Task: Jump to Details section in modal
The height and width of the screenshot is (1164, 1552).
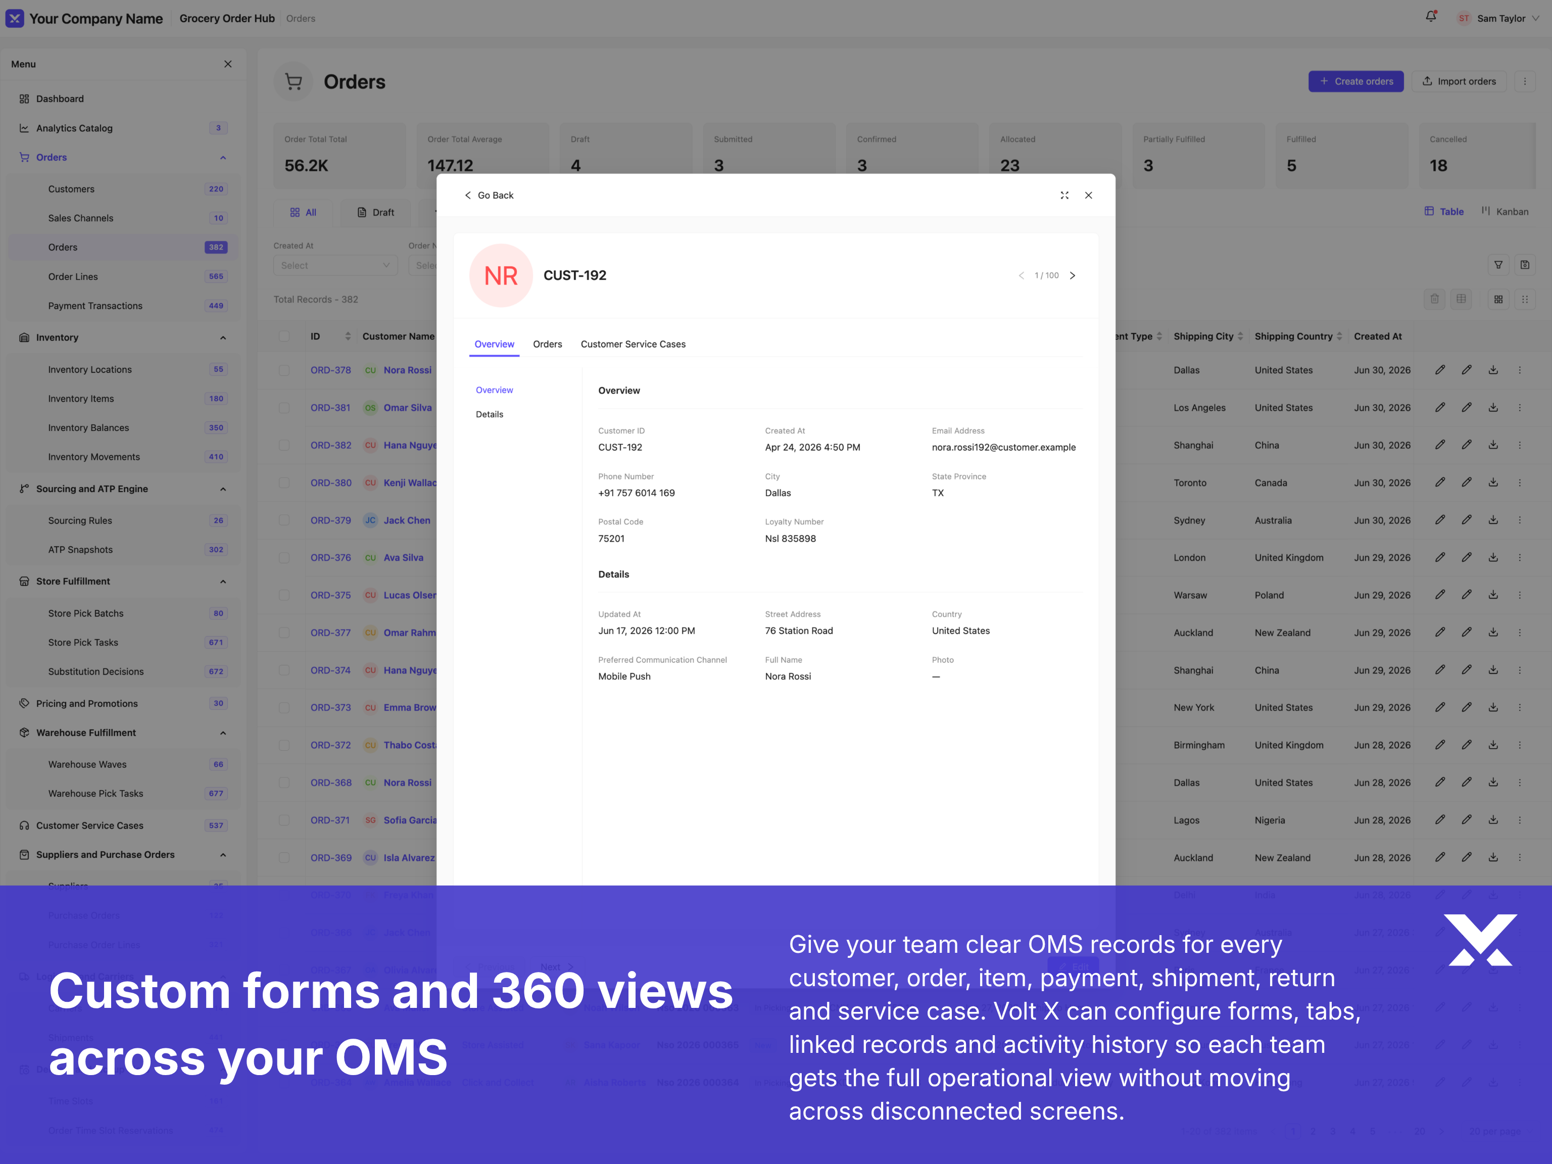Action: tap(489, 414)
